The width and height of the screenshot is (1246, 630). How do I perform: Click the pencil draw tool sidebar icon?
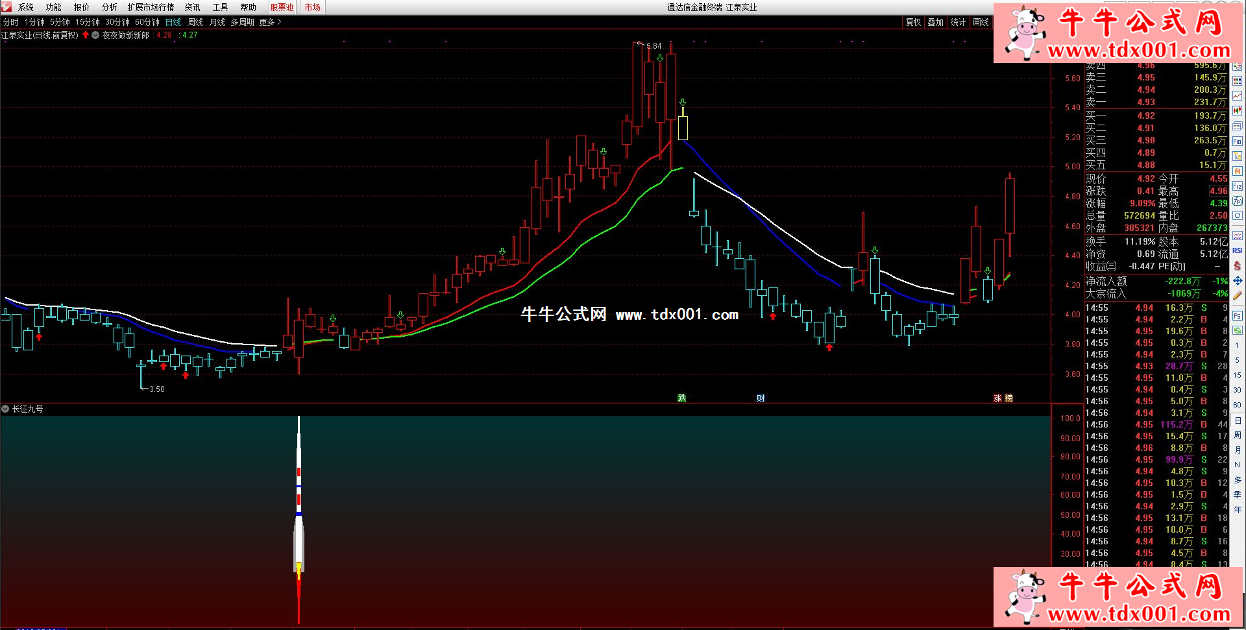[x=1238, y=295]
